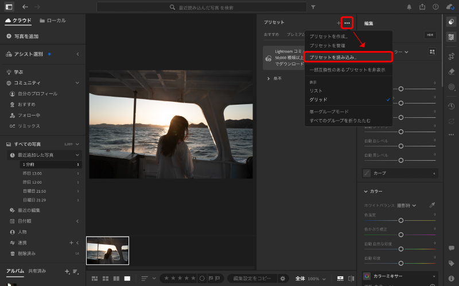Screen dimensions: 459x286
Task: Click 編集設定をコピー button
Action: point(252,279)
